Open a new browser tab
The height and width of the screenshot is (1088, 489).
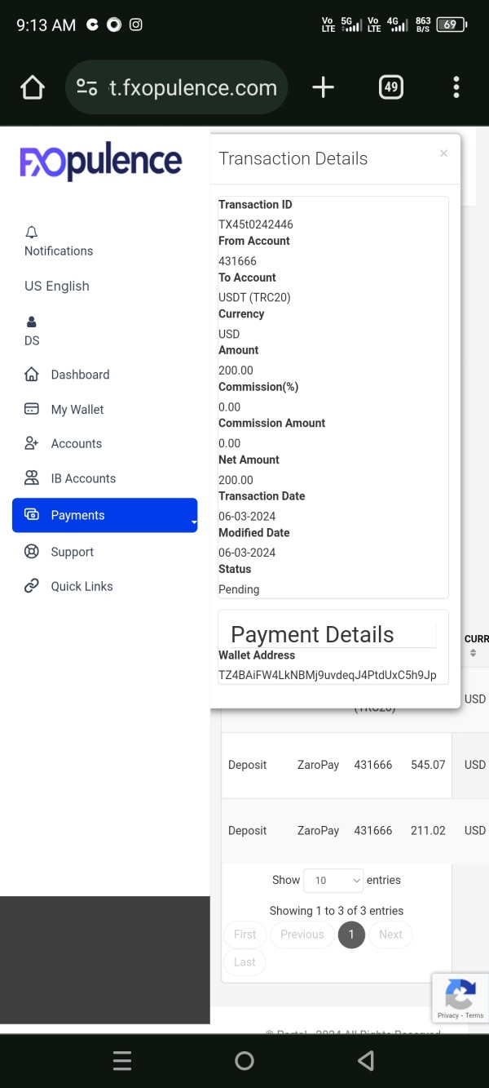[x=323, y=87]
